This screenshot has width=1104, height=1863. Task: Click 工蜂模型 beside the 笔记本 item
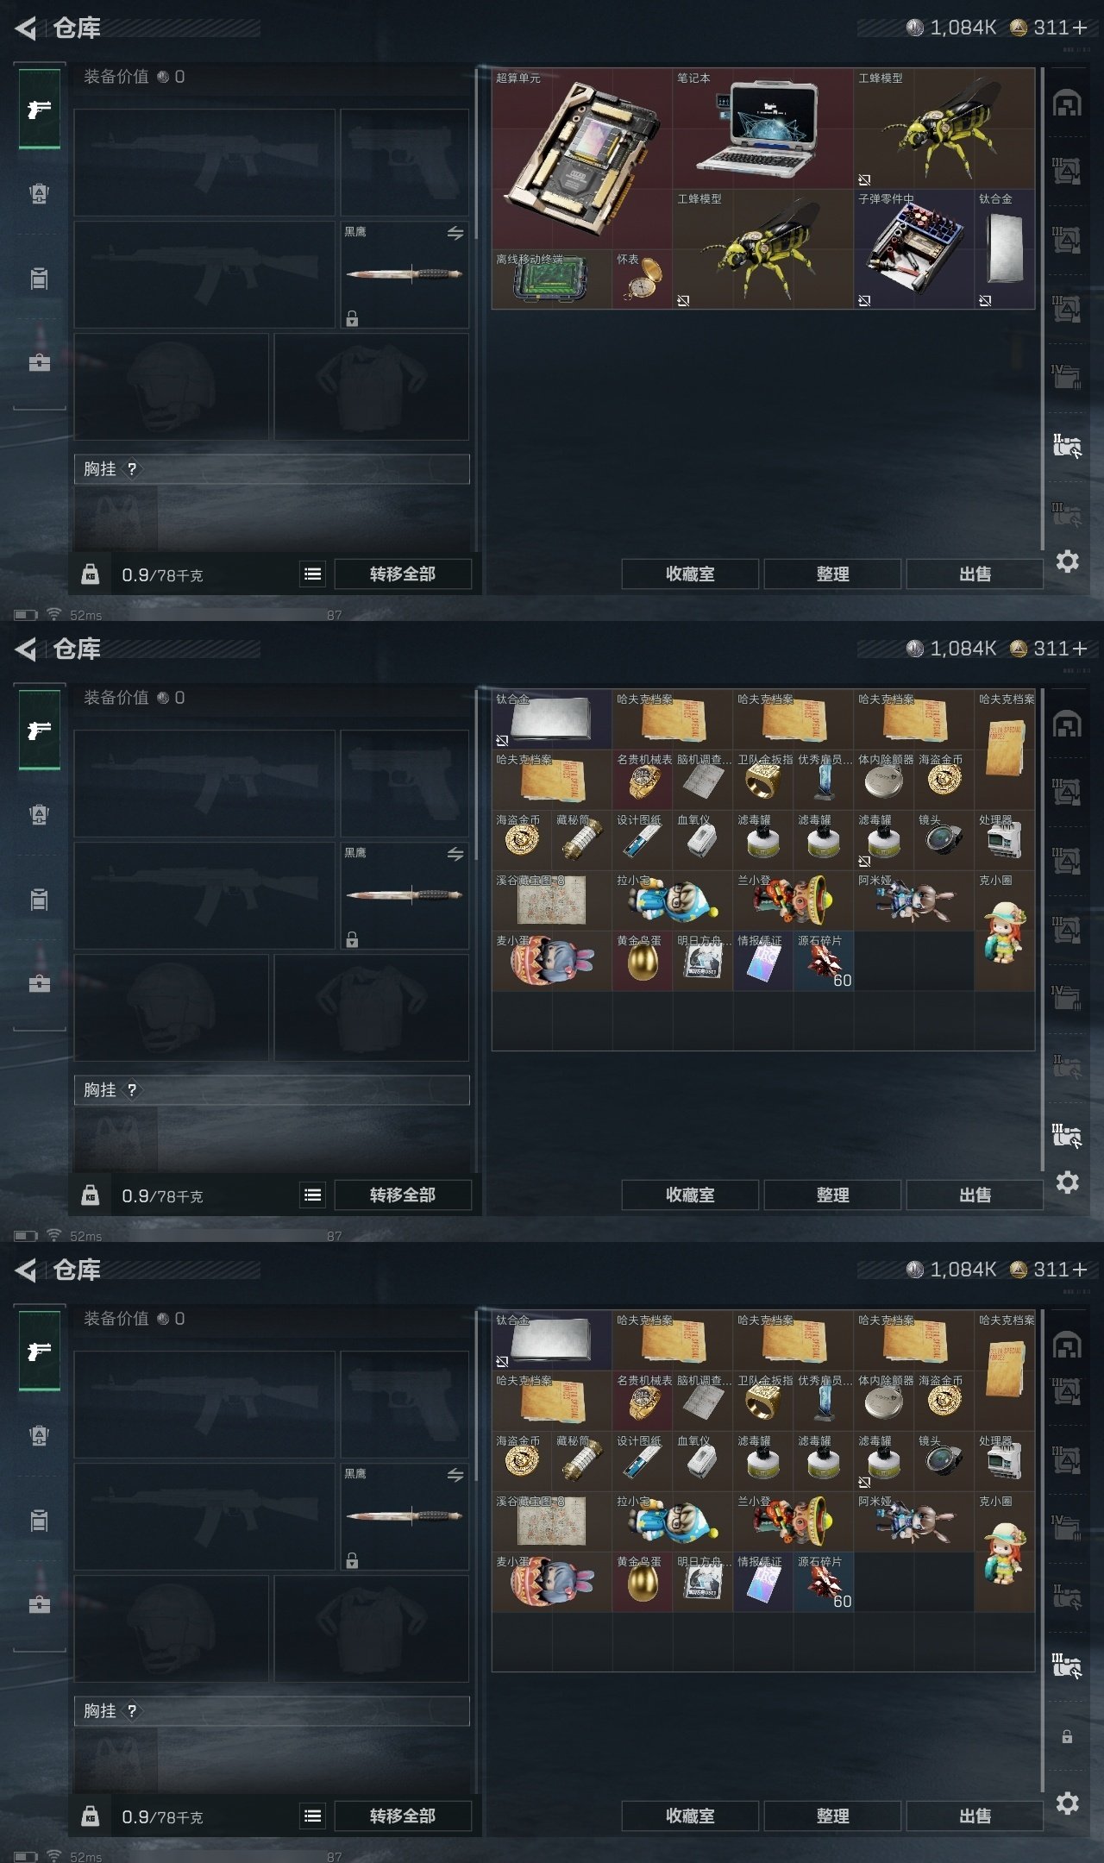944,129
